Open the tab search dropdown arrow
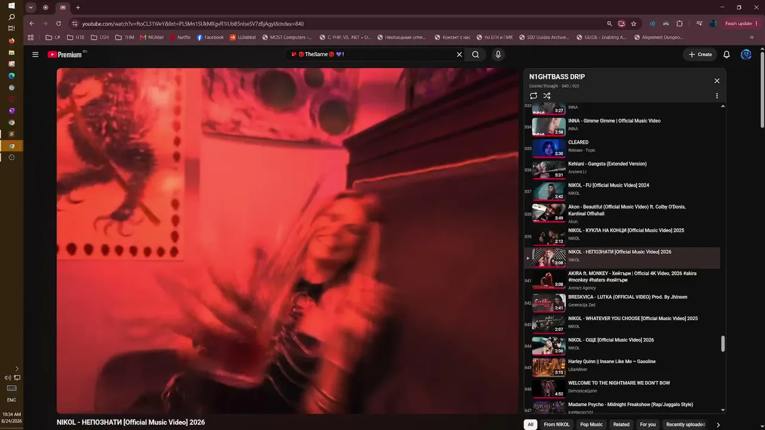Screen dimensions: 765x430 30,8
